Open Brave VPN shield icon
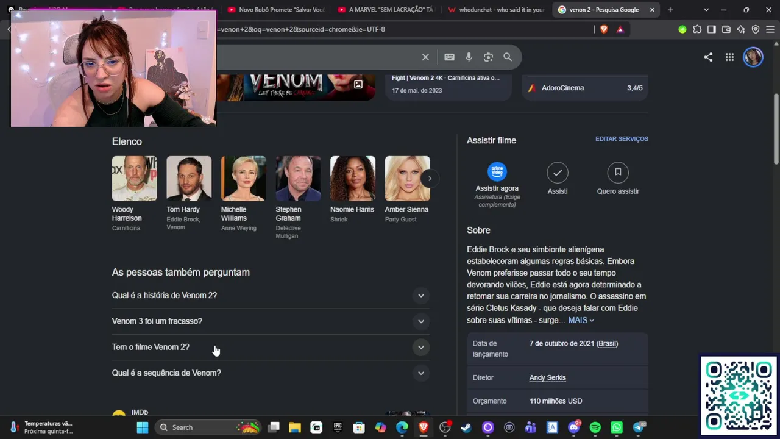Image resolution: width=780 pixels, height=439 pixels. 756,29
